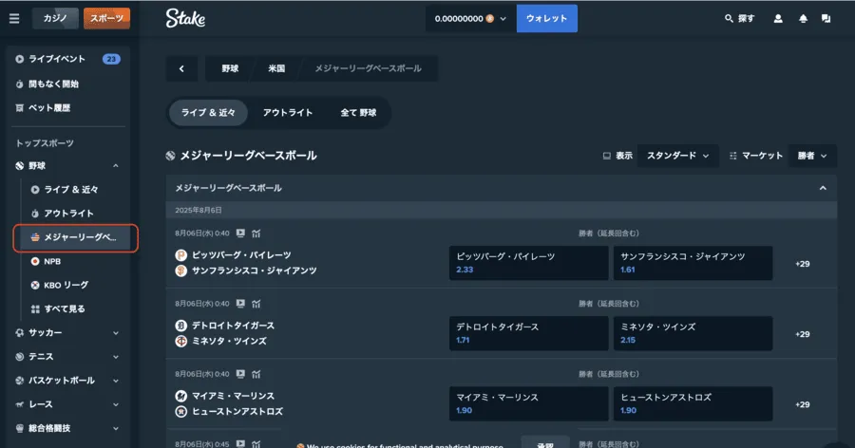The image size is (855, 448).
Task: Open マイアミ・マーリンス team name in match list
Action: point(233,396)
